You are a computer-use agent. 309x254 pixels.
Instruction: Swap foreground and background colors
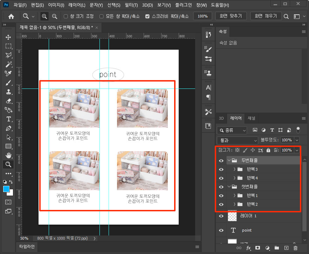pyautogui.click(x=11, y=182)
